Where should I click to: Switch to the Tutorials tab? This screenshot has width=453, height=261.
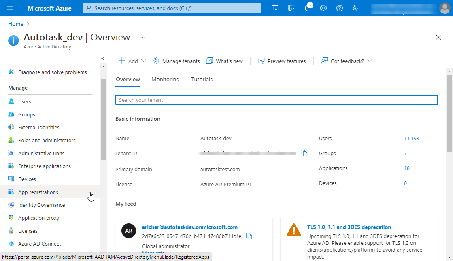(x=202, y=79)
